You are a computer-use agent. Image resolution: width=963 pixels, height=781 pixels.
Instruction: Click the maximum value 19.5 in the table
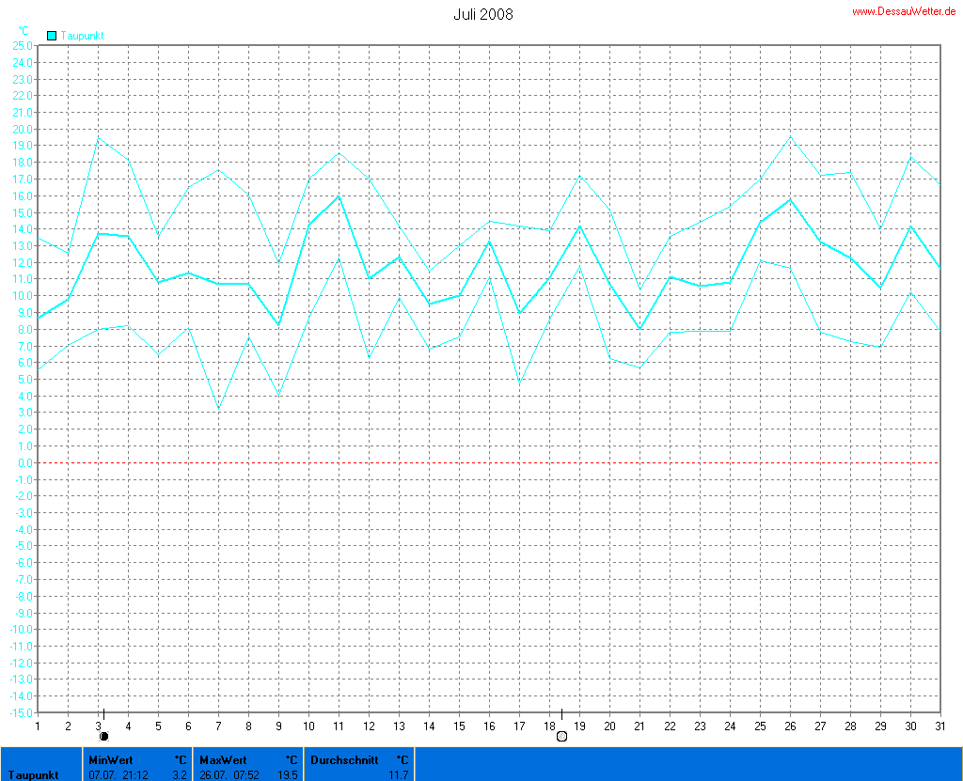[289, 774]
